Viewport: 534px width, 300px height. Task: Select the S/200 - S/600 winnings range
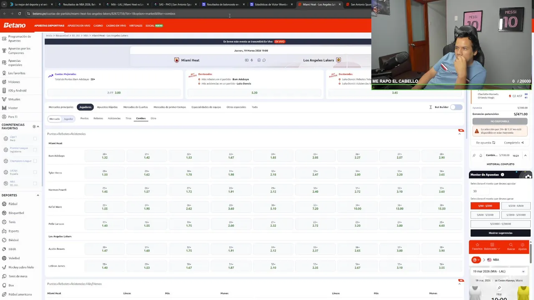click(516, 206)
